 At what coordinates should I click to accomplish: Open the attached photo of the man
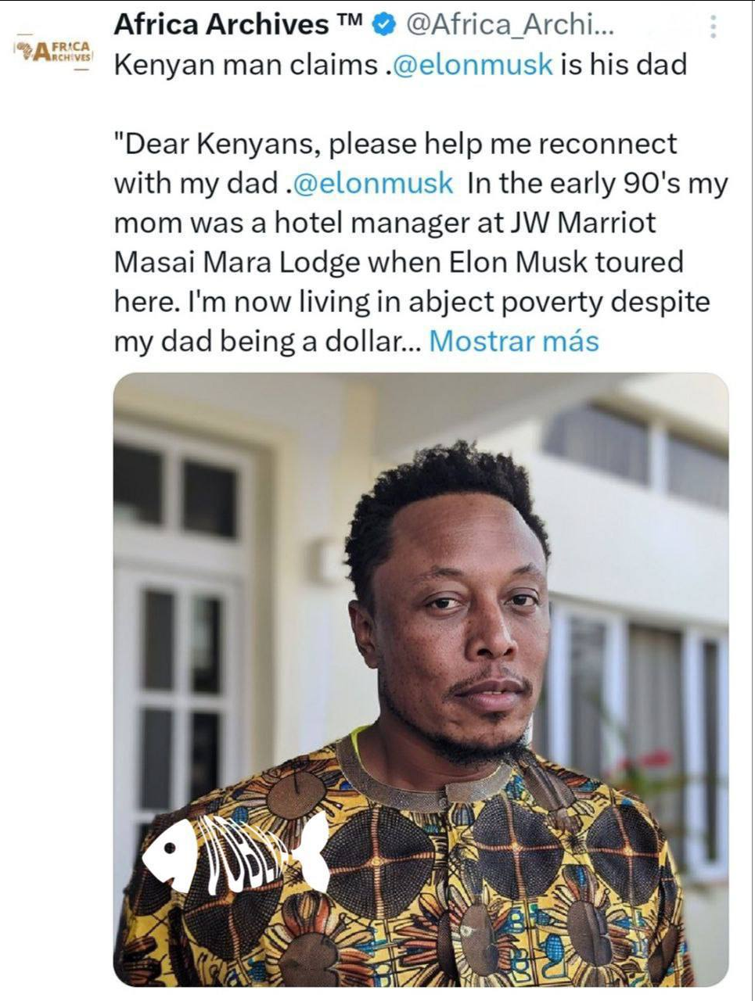[421, 626]
